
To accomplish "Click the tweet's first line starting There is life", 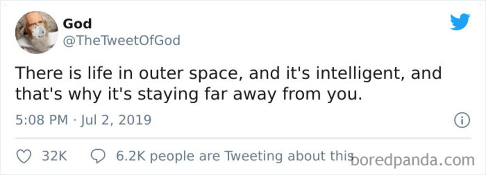I will coord(228,74).
